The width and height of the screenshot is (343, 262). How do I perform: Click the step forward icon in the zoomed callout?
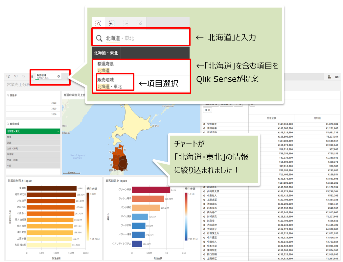tap(126, 23)
